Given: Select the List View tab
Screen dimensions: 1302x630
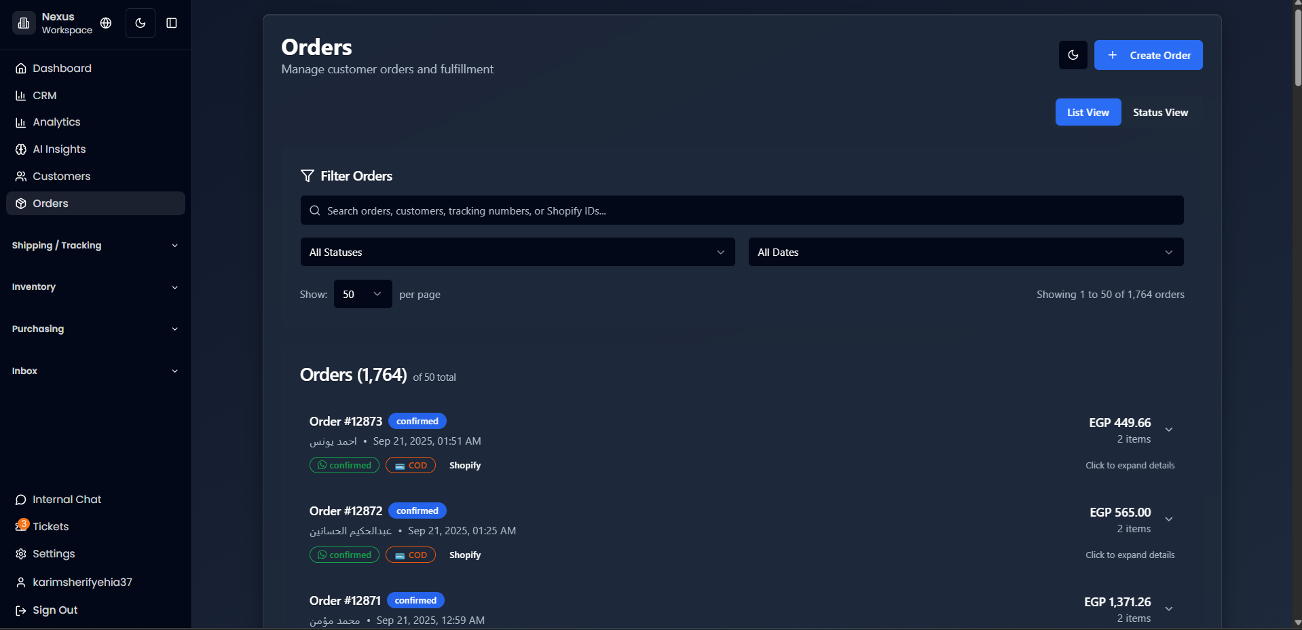Looking at the screenshot, I should [x=1087, y=112].
